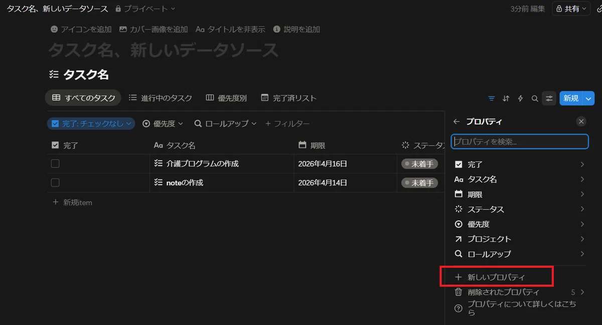Expand the 期限 property in the panel
The width and height of the screenshot is (602, 325).
point(519,194)
